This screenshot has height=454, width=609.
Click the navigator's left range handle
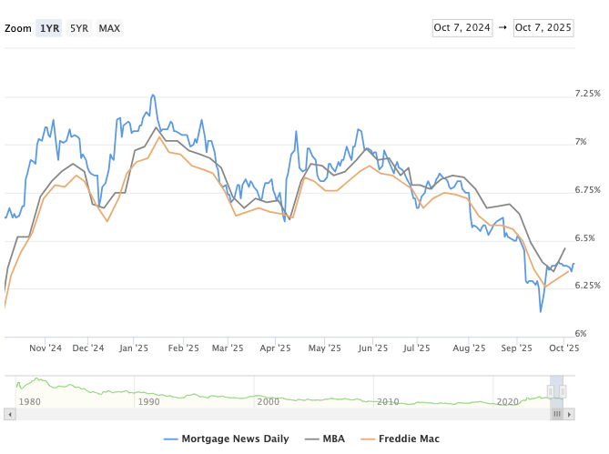[551, 391]
